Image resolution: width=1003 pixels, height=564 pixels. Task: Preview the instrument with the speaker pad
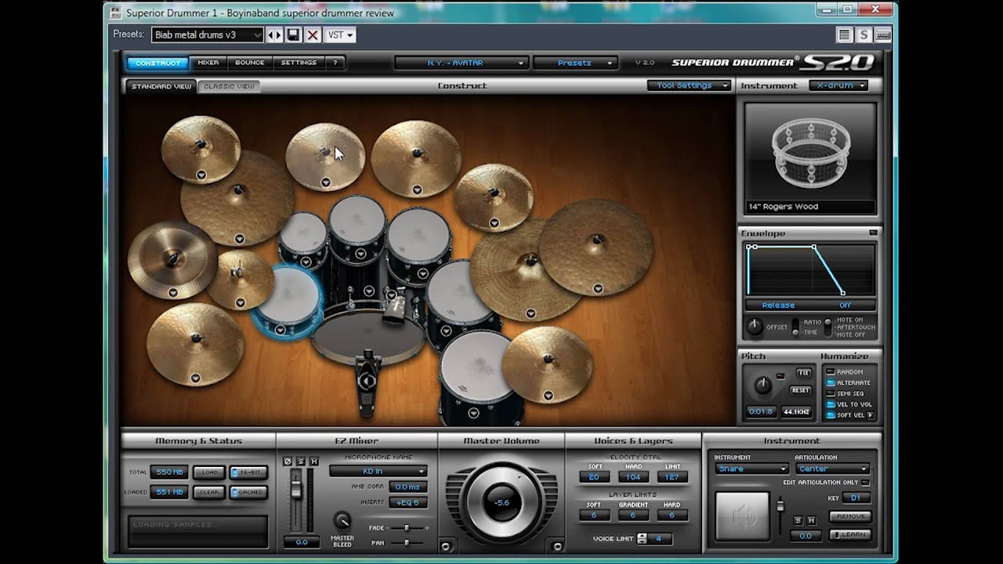pyautogui.click(x=742, y=517)
